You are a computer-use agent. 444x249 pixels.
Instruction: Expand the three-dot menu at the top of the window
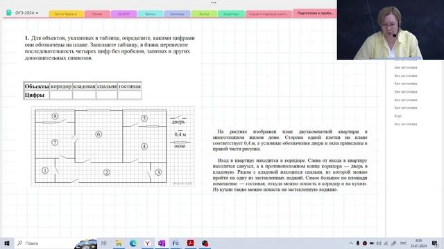click(x=214, y=3)
